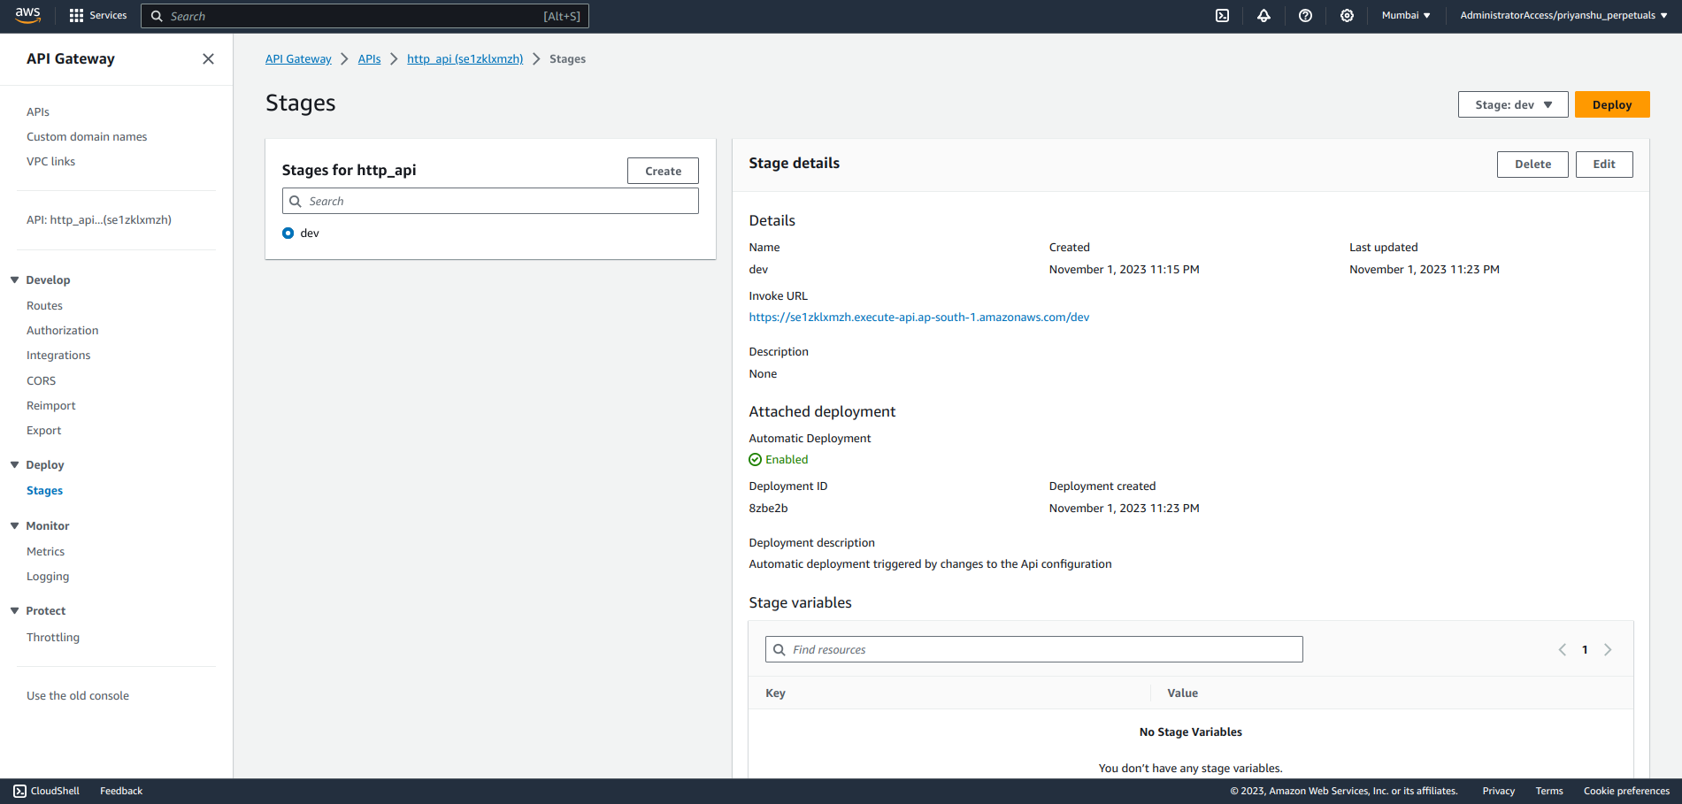Collapse the Develop section

coord(14,279)
